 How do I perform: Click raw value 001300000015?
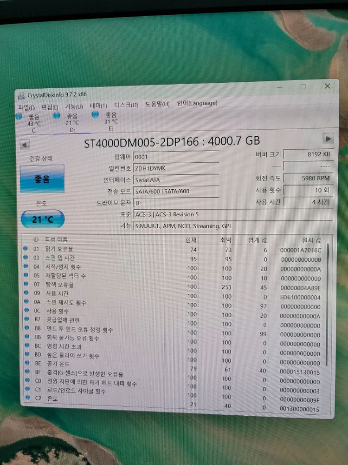click(299, 409)
